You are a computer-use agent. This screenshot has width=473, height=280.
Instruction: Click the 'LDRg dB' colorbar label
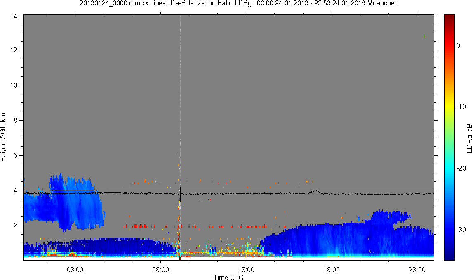(x=469, y=138)
